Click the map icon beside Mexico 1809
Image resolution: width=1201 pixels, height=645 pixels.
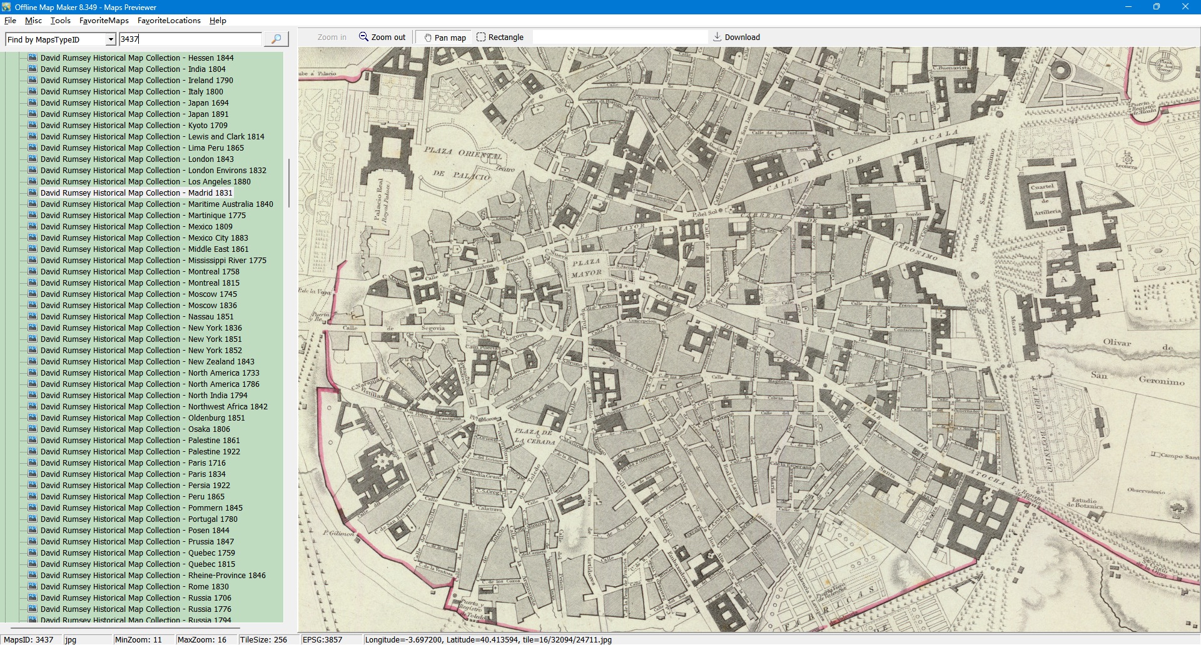click(33, 226)
